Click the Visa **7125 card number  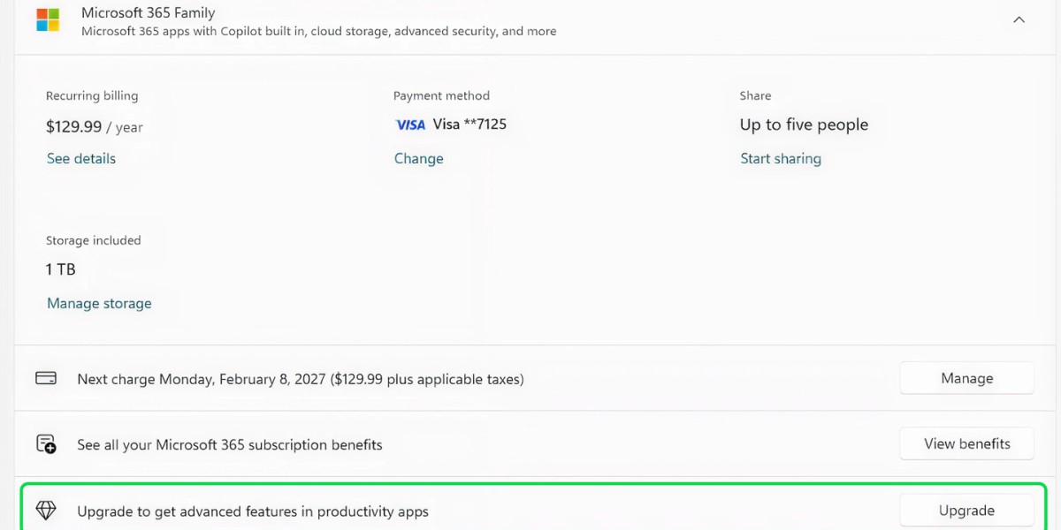tap(469, 125)
